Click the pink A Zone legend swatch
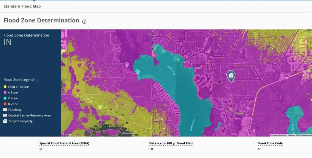 (x=5, y=93)
